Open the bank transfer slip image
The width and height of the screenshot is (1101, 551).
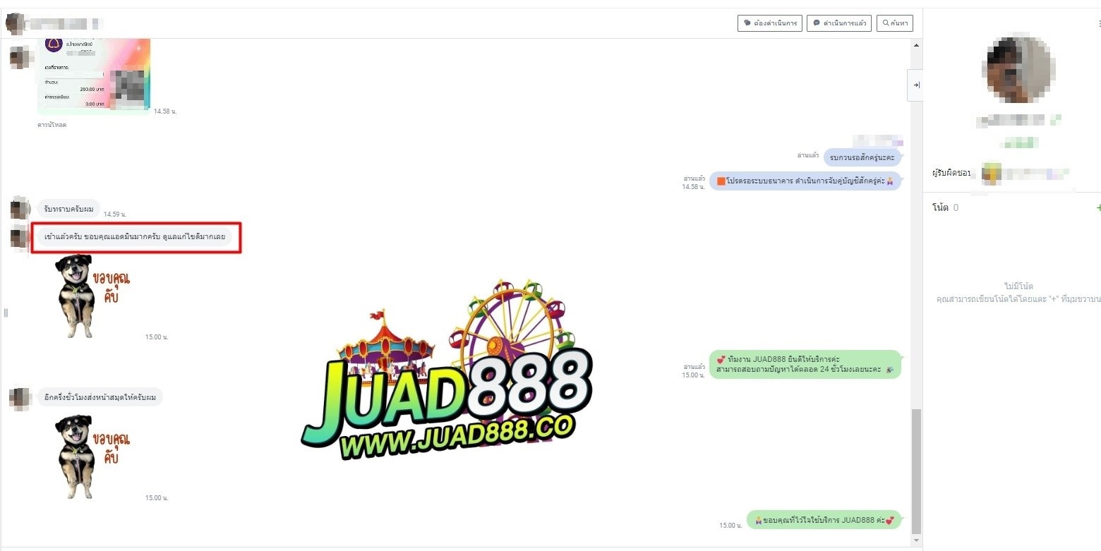[x=93, y=75]
